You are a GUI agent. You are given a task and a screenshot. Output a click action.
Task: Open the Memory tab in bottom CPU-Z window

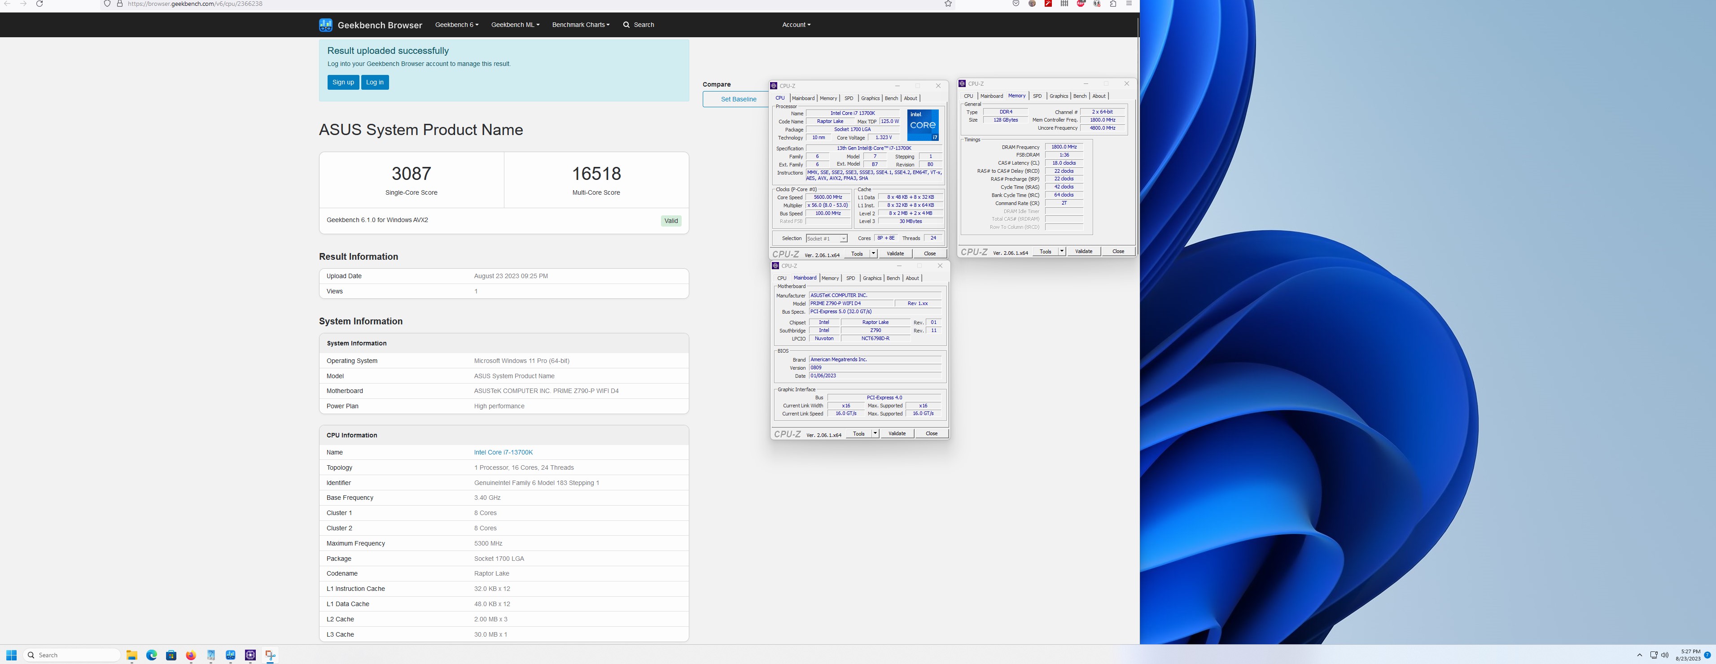pyautogui.click(x=830, y=279)
